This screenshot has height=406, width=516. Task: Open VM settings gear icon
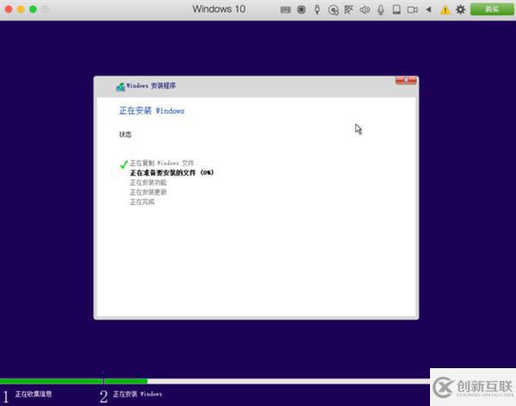460,9
